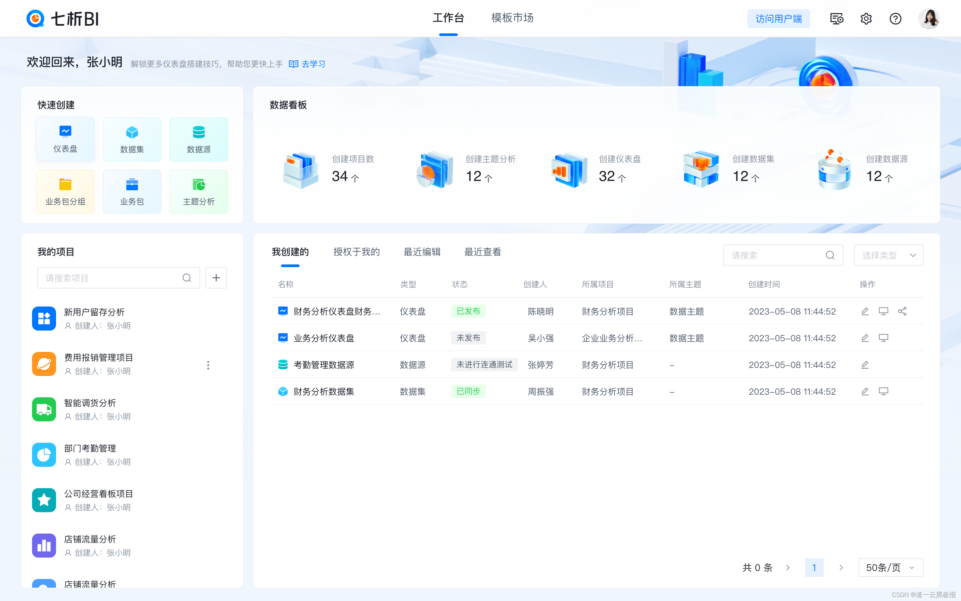Viewport: 961px width, 601px height.
Task: Create a new 业务包分组
Action: 65,192
